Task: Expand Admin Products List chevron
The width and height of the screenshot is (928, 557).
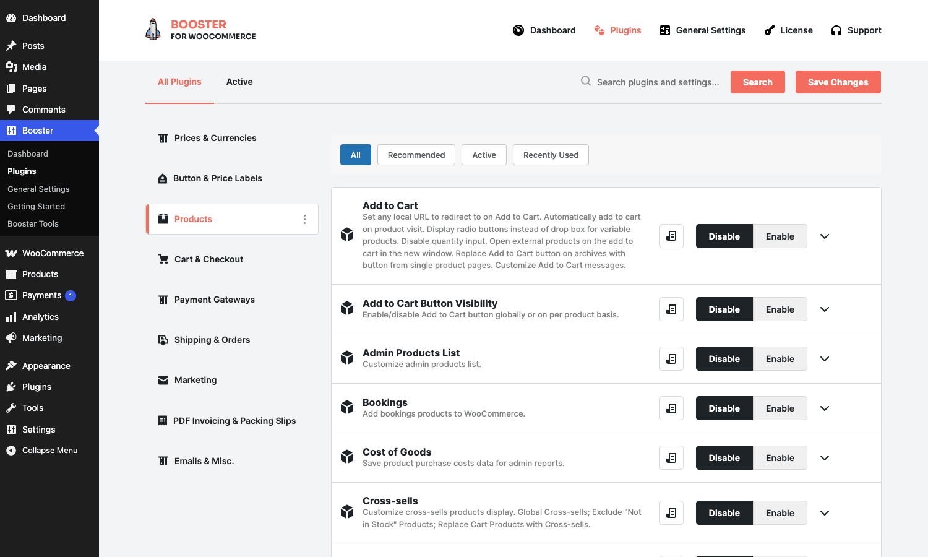Action: coord(825,358)
